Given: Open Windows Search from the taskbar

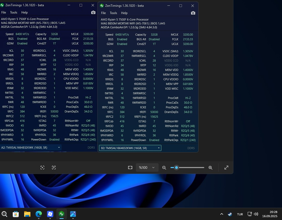Looking at the screenshot, I should pyautogui.click(x=4, y=214).
